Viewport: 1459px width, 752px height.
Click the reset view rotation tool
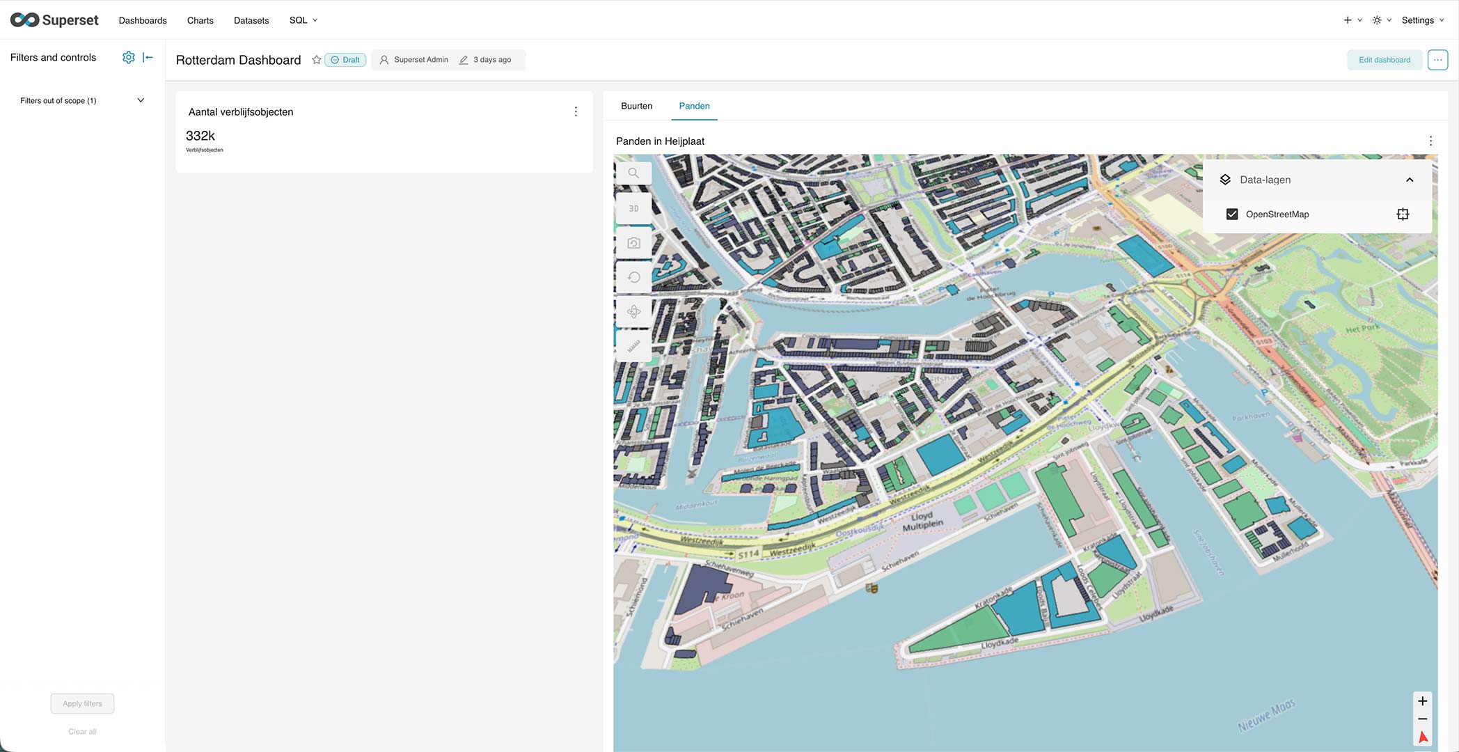click(x=633, y=277)
